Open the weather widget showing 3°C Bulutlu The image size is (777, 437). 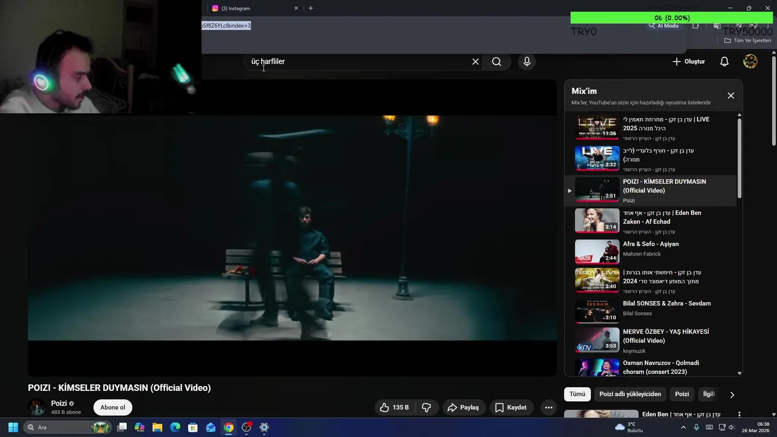click(x=629, y=427)
